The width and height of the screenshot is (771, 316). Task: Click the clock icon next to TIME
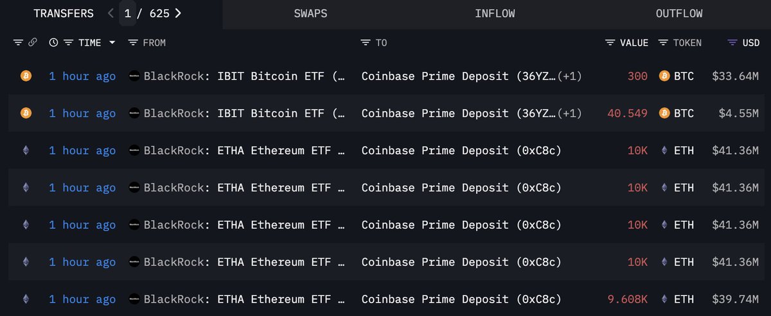click(x=53, y=43)
